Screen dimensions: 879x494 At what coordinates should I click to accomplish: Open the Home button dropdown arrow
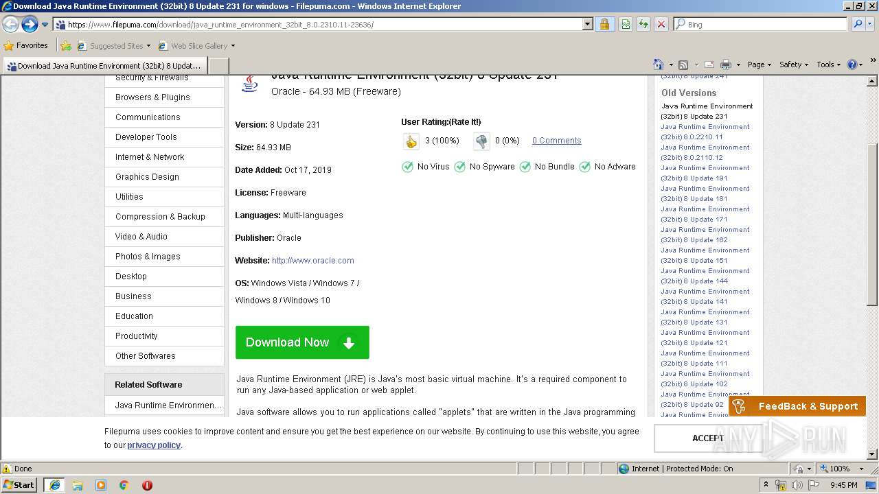coord(671,64)
